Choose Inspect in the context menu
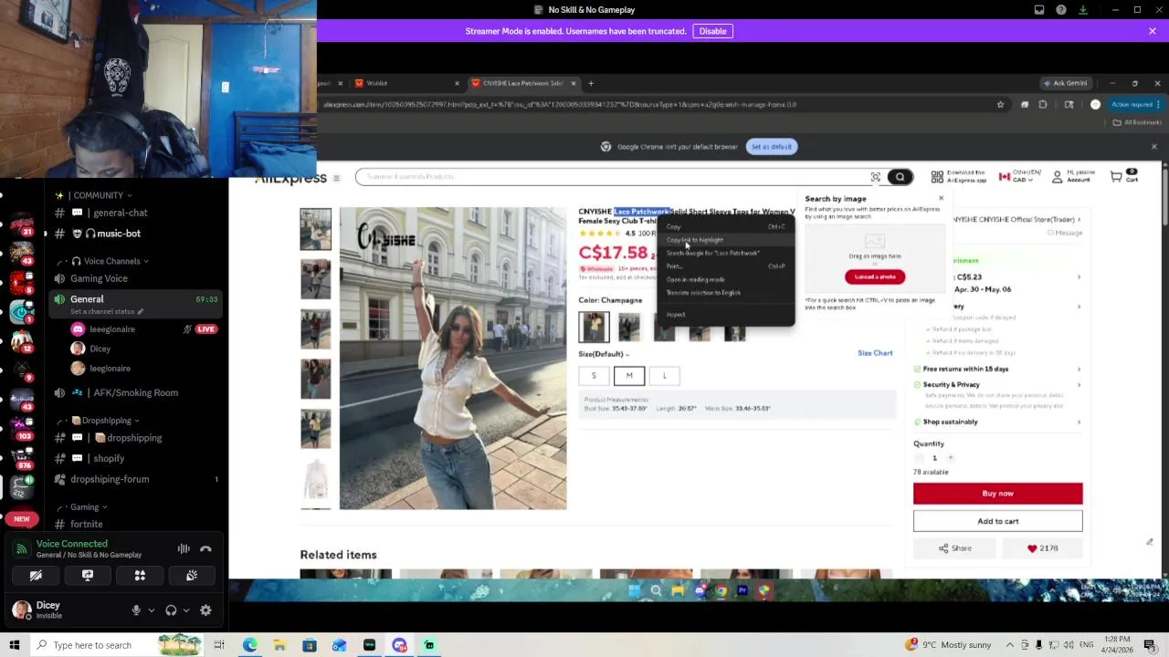 point(726,314)
